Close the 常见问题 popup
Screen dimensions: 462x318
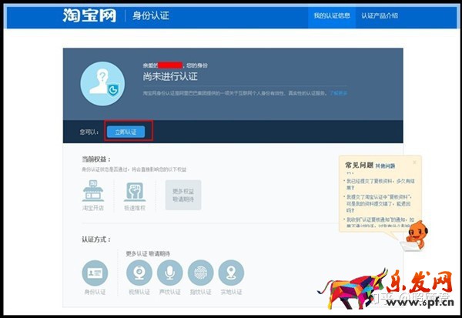click(x=414, y=162)
